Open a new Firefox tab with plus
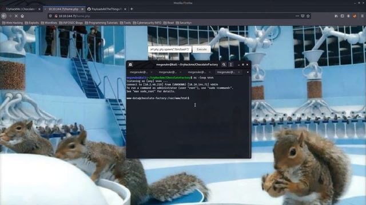This screenshot has height=205, width=366. 132,9
